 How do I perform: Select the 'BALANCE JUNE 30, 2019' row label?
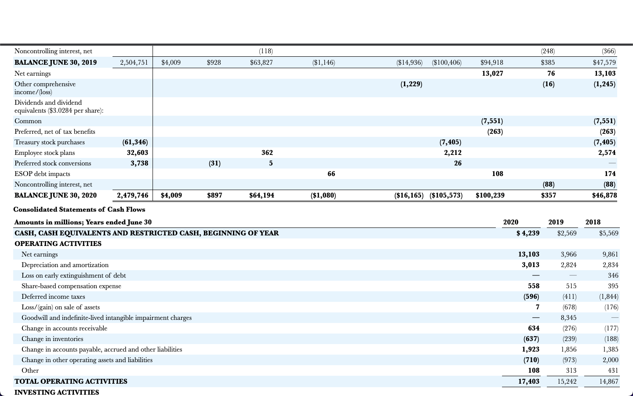(55, 62)
